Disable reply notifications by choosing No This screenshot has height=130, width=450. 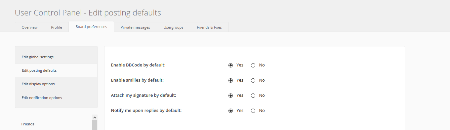[x=253, y=111]
